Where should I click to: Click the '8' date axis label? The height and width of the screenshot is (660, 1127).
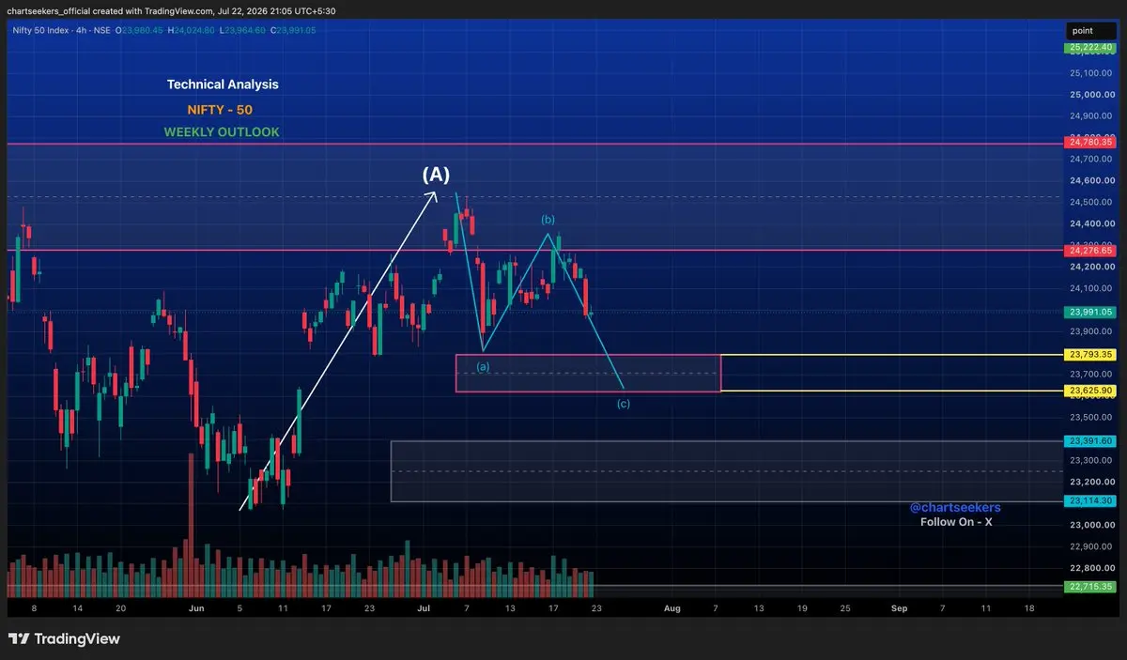coord(34,609)
